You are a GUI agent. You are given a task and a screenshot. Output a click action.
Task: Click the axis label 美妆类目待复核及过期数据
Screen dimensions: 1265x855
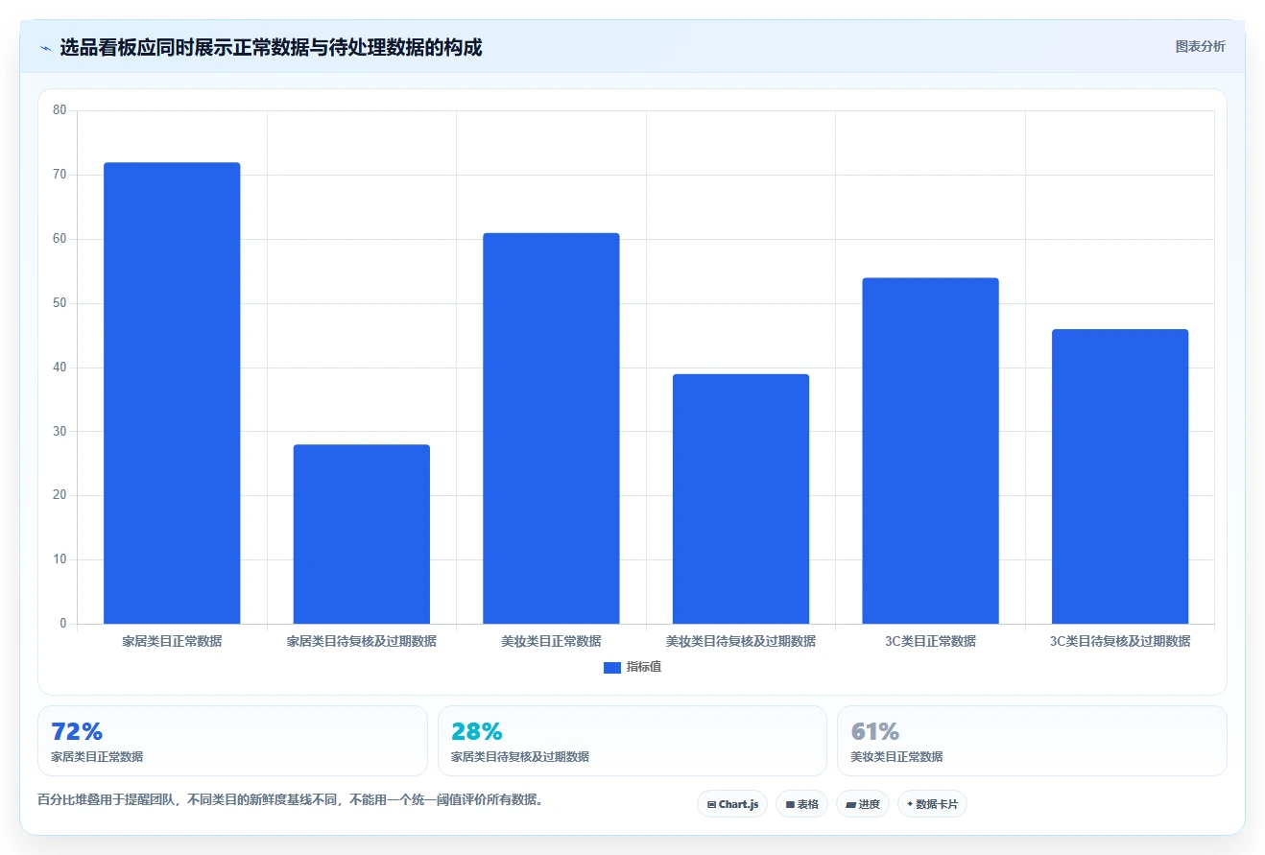point(741,641)
